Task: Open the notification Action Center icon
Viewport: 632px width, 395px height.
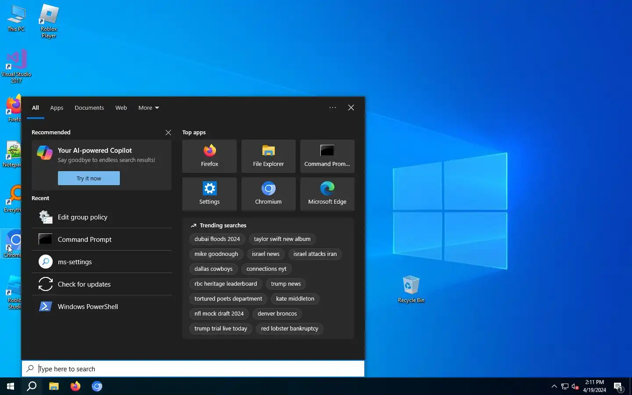Action: point(618,387)
